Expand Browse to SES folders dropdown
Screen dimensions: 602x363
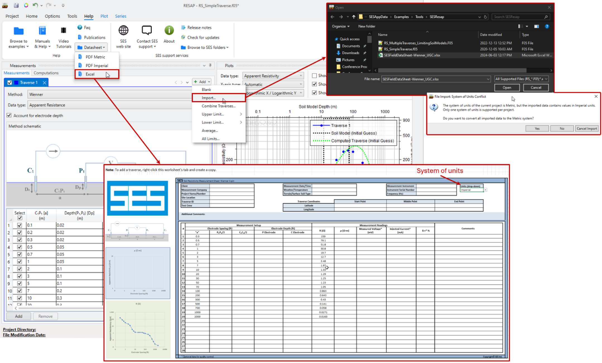tap(204, 47)
